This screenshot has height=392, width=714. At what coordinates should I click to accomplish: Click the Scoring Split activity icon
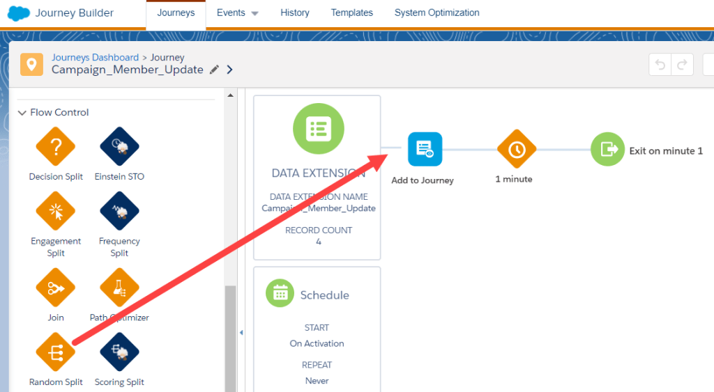119,352
